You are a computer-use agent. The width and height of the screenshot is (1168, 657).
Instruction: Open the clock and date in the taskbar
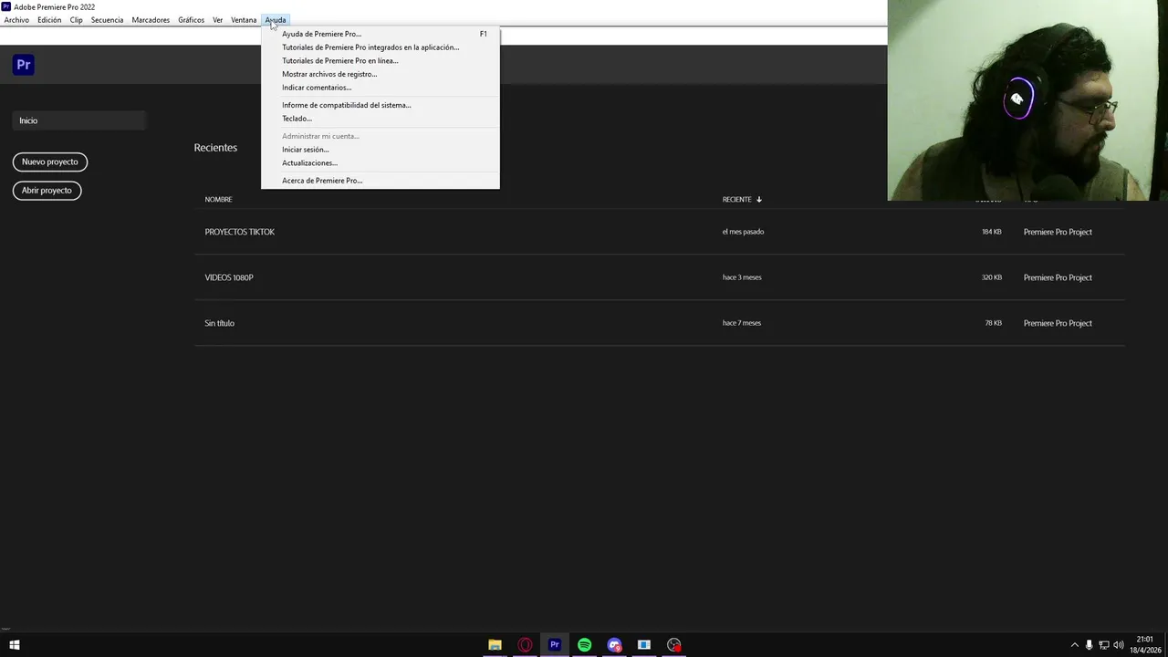coord(1145,645)
